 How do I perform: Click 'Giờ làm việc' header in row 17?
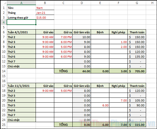[82, 86]
